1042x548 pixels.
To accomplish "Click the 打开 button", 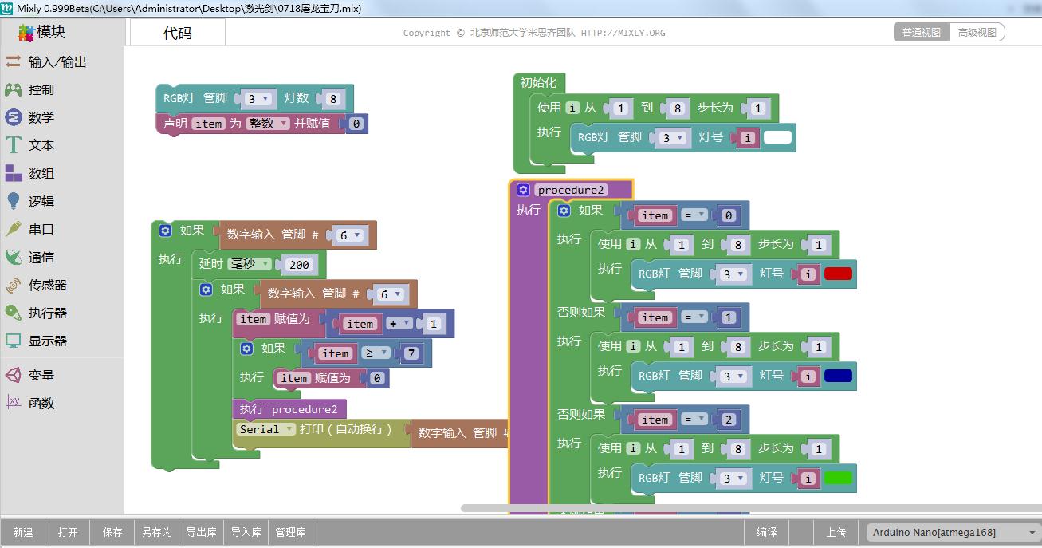I will [68, 532].
